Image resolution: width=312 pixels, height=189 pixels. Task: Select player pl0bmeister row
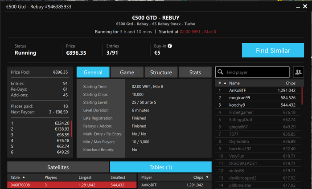(x=258, y=185)
